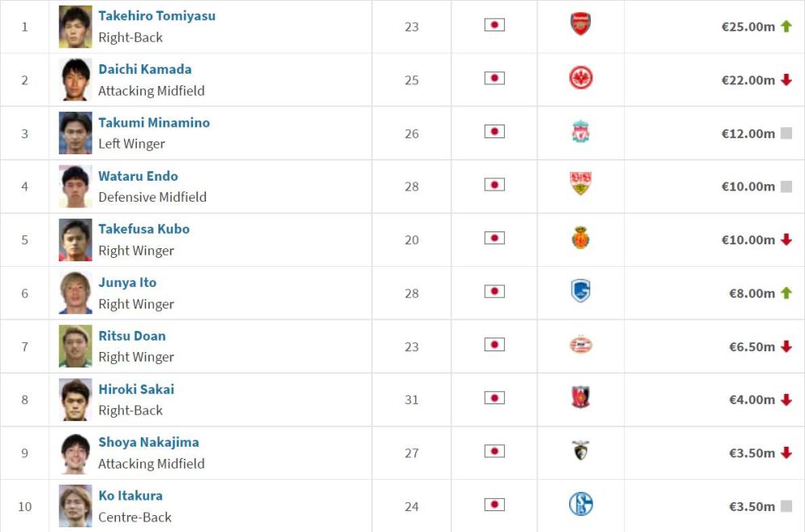Click Junya Ito's player photo
This screenshot has height=532, width=805.
point(76,293)
